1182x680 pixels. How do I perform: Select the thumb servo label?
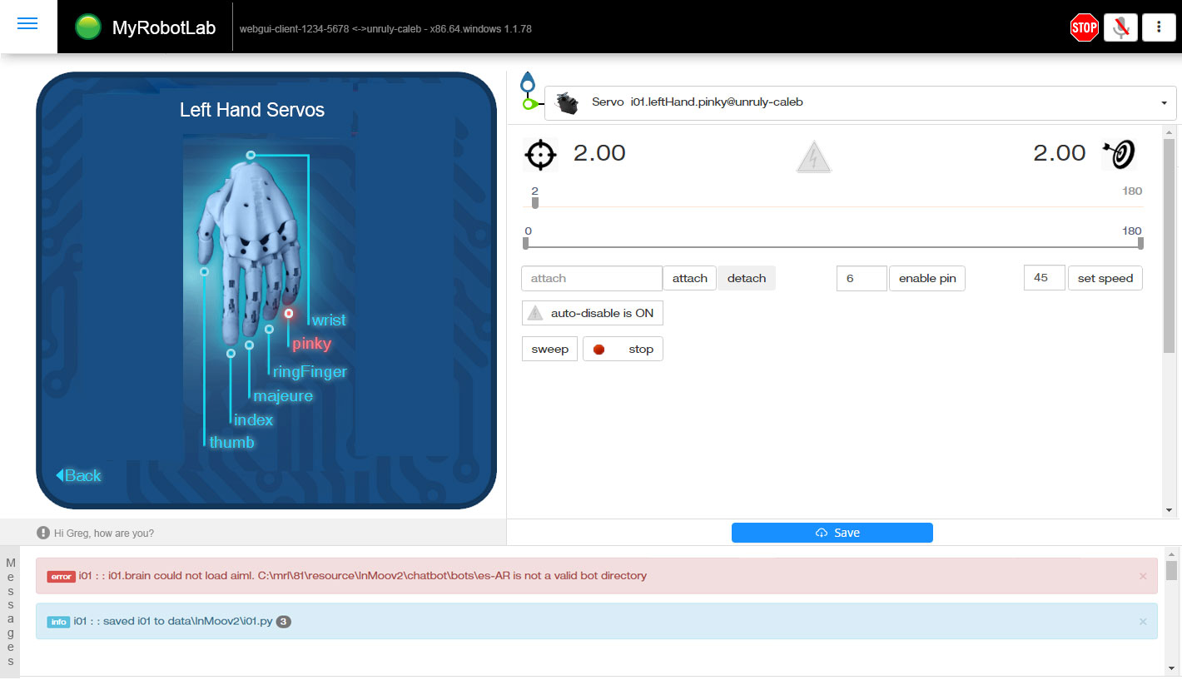click(x=231, y=442)
